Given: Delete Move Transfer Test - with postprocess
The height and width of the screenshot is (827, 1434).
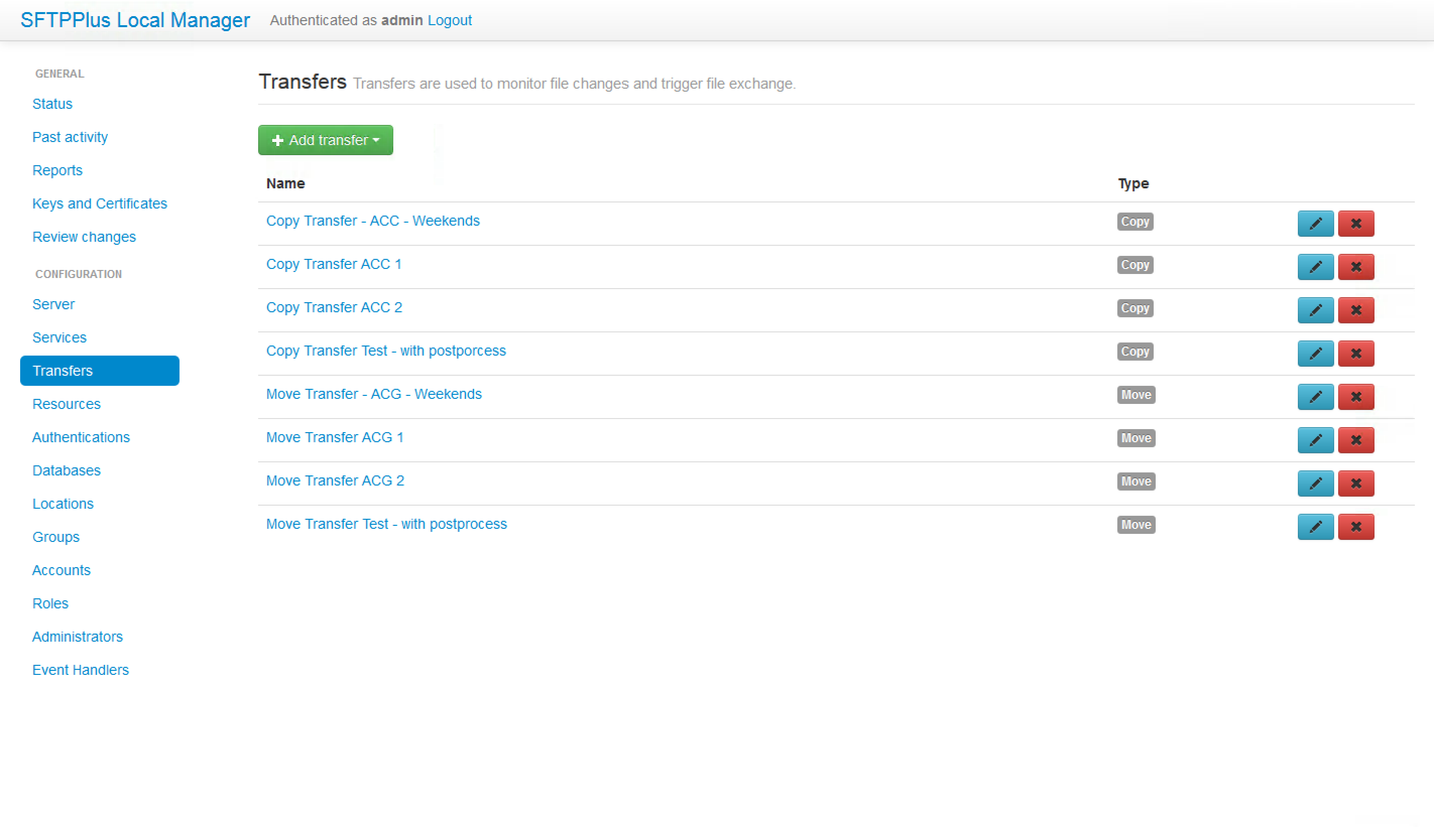Looking at the screenshot, I should pyautogui.click(x=1355, y=526).
